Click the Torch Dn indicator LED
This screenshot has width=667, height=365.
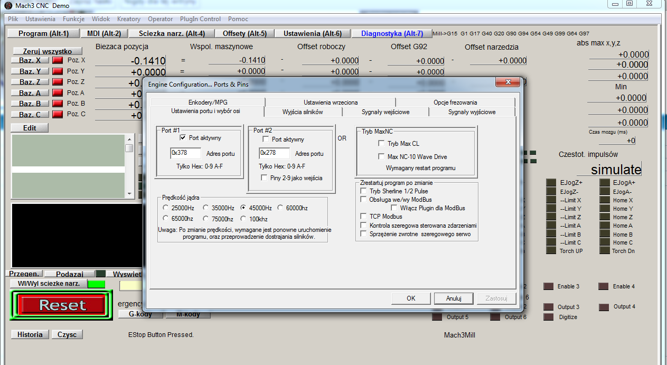(604, 251)
